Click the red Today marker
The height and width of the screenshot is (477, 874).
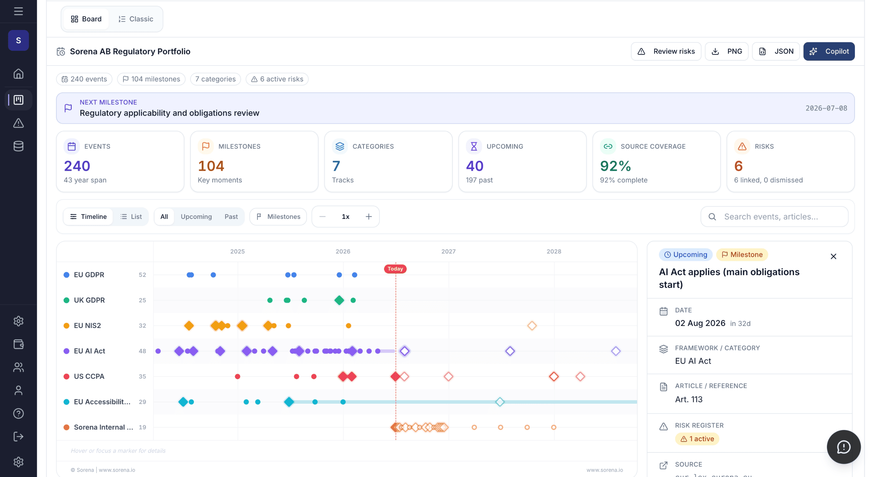(395, 269)
